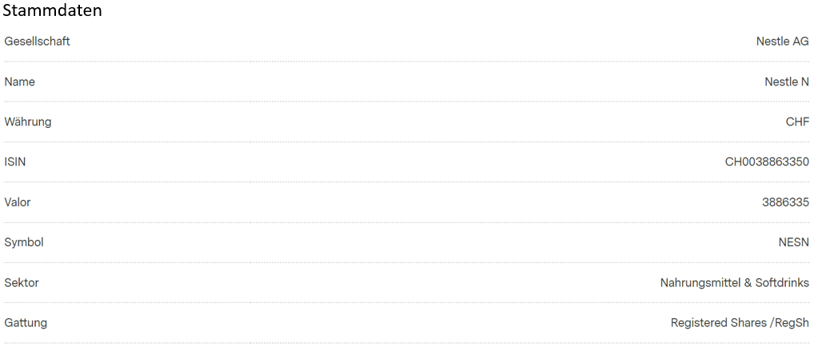Select the Gattung label
The width and height of the screenshot is (818, 351).
click(26, 323)
